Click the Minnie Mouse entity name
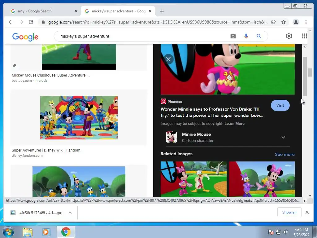The image size is (317, 238). click(x=196, y=134)
